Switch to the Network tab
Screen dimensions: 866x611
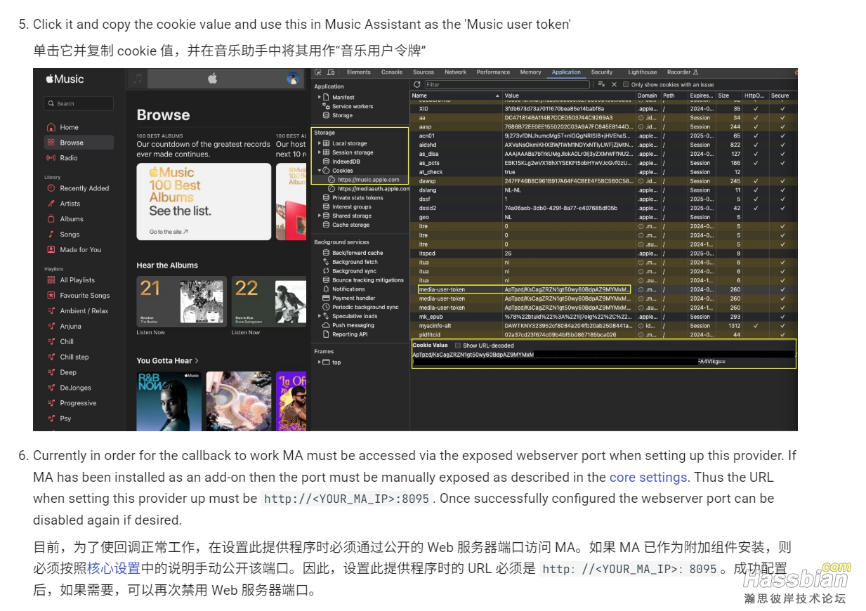click(x=455, y=72)
